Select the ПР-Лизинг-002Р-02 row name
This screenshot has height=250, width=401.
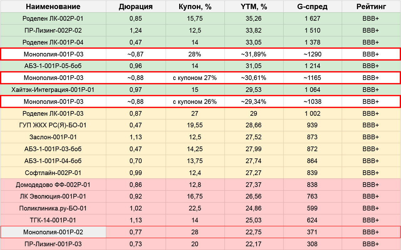tap(53, 30)
